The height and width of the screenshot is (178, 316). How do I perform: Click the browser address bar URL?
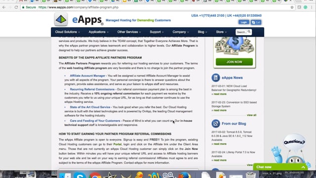pos(79,7)
